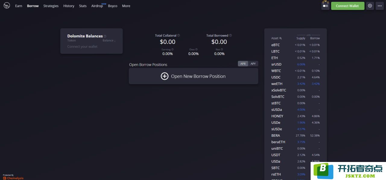Click the Dolomite logo icon
The height and width of the screenshot is (180, 386).
coord(7,6)
